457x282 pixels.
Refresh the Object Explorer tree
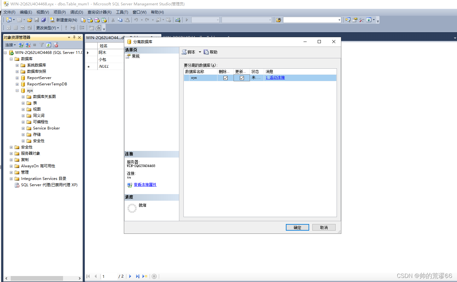coord(49,45)
